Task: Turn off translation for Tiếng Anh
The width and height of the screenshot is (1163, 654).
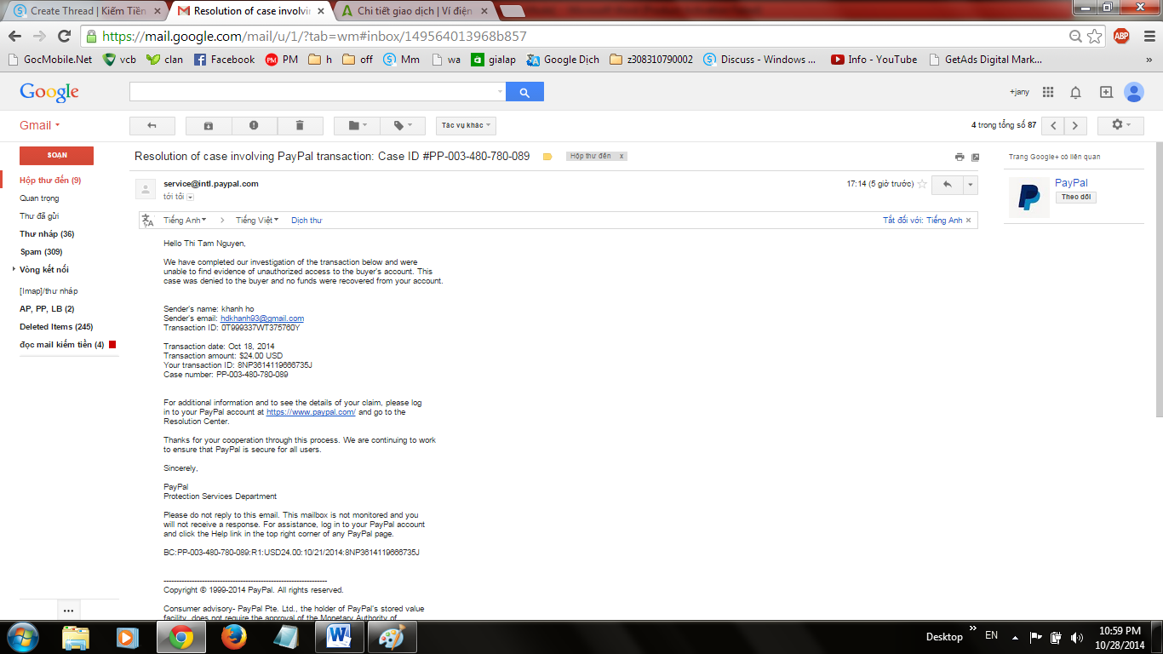Action: pos(923,221)
